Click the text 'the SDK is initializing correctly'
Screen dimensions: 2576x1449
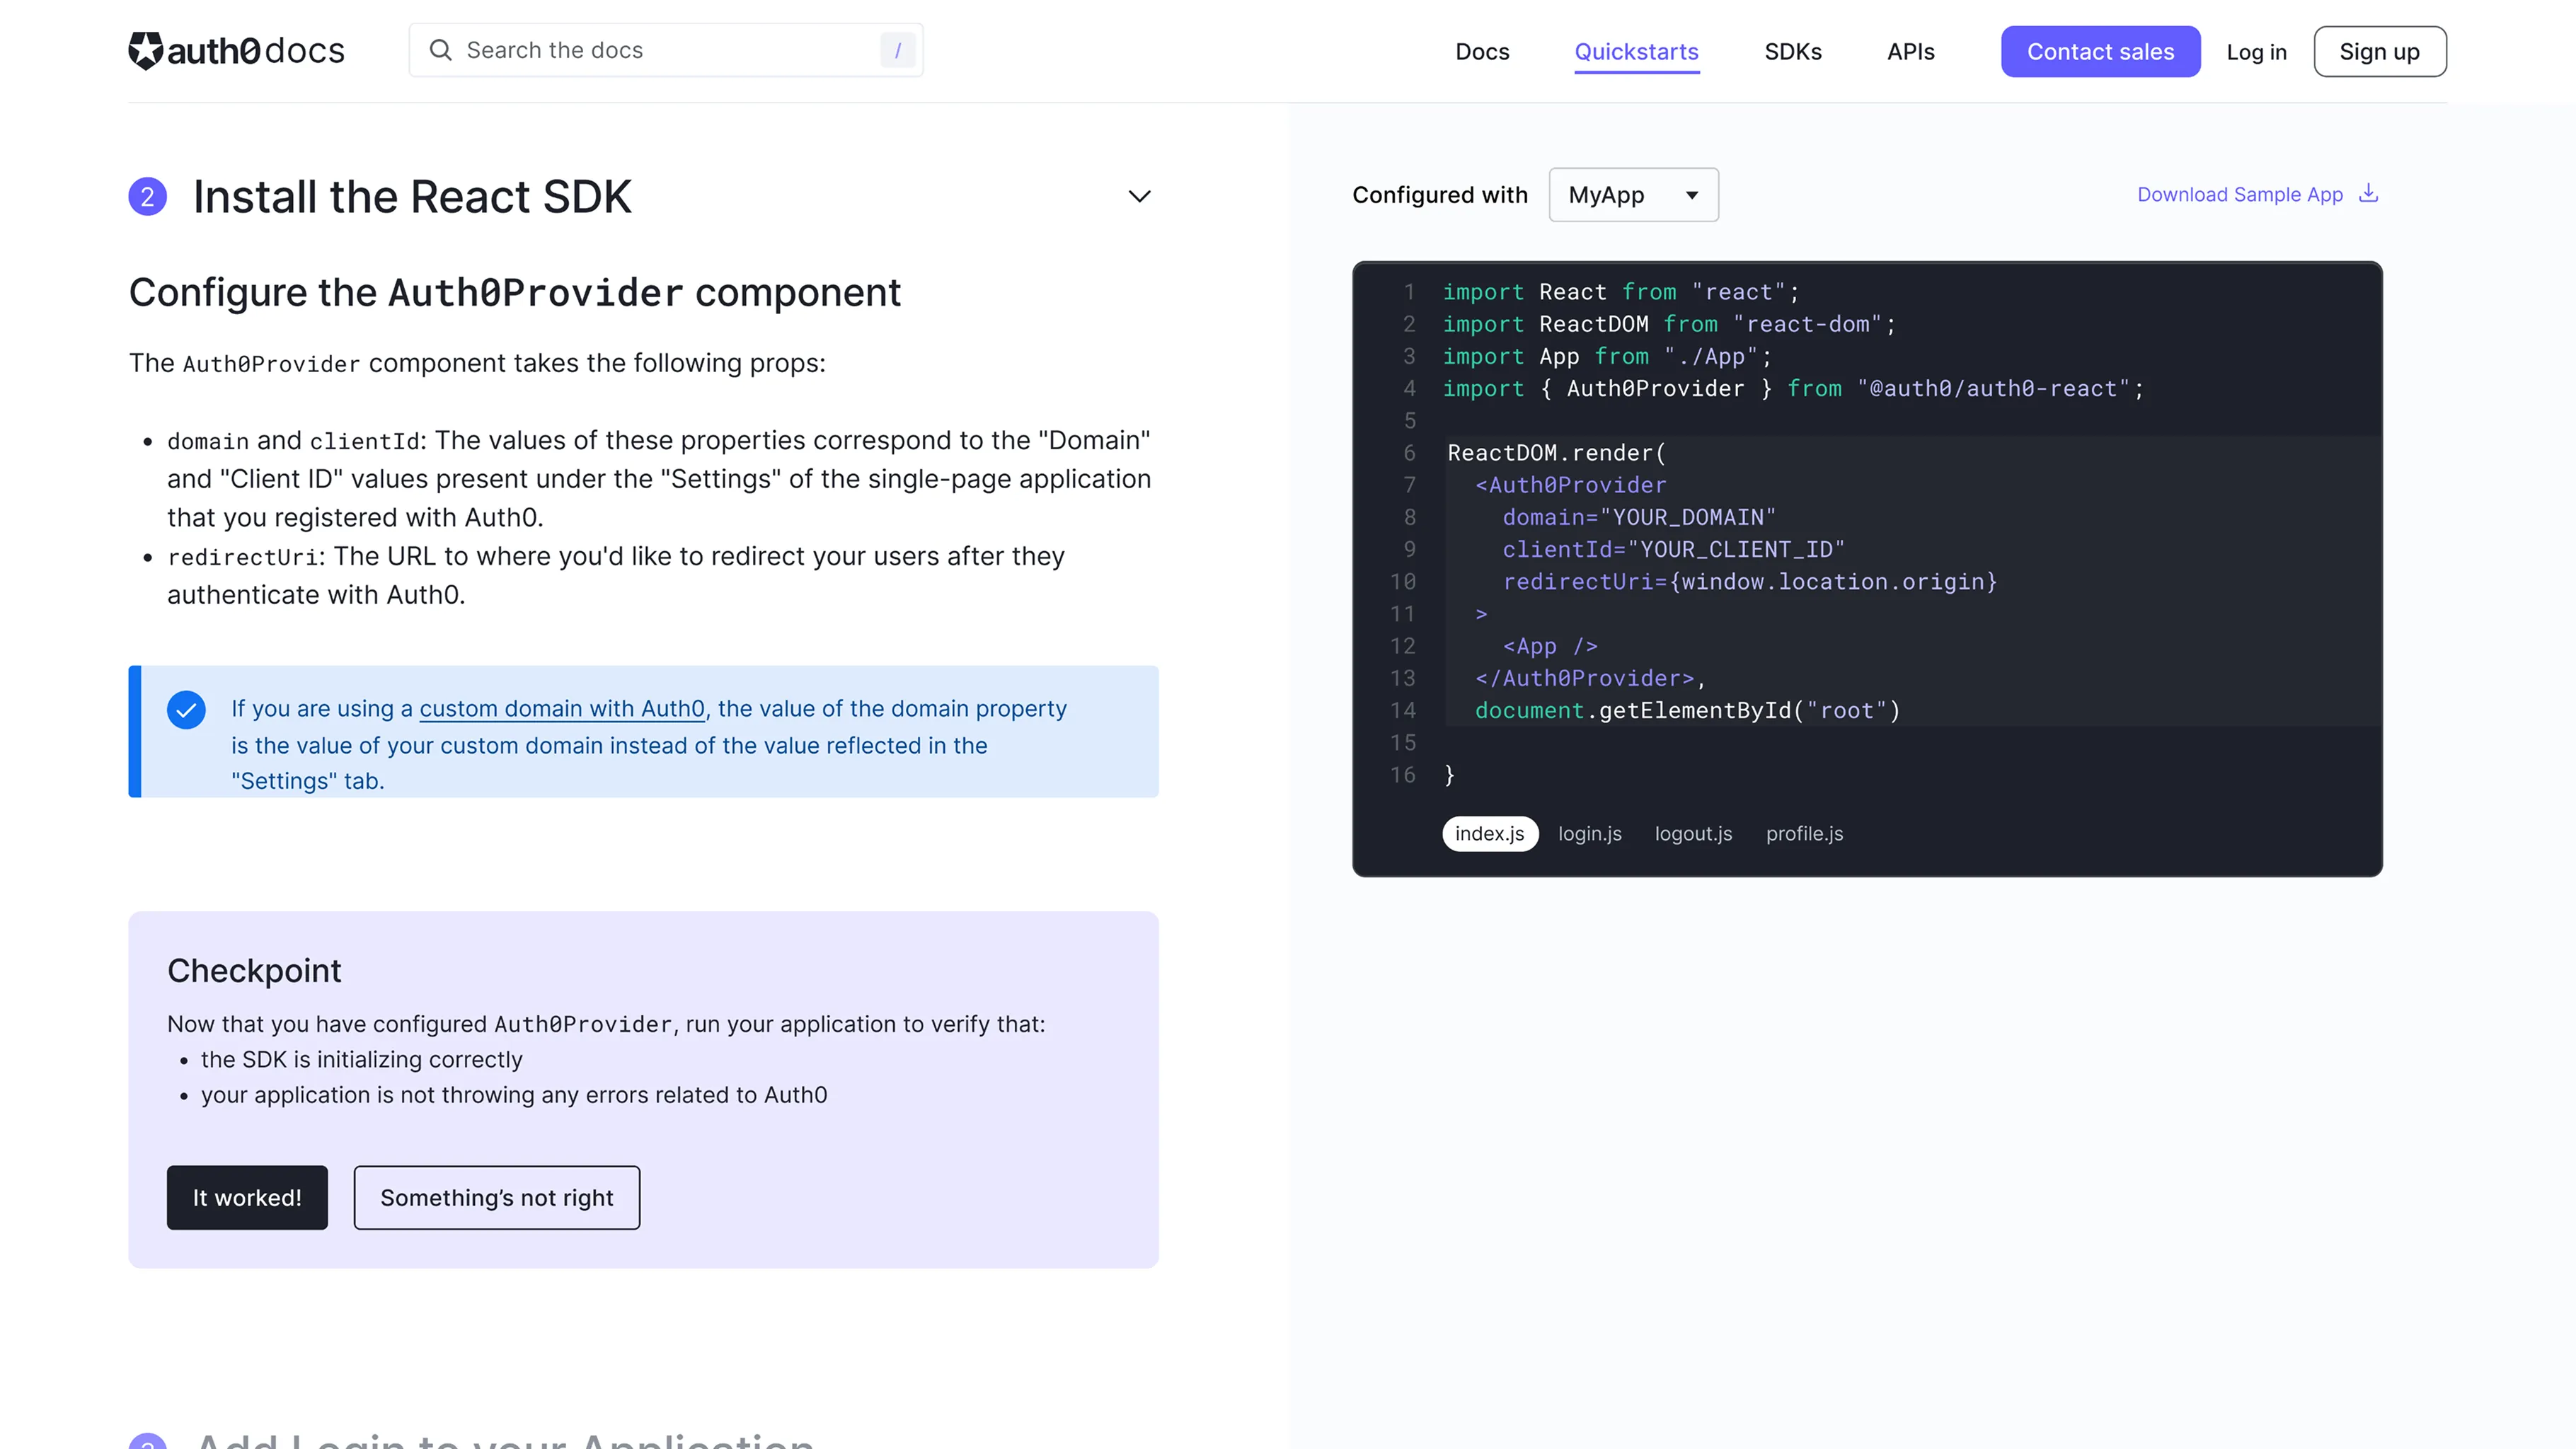[361, 1059]
